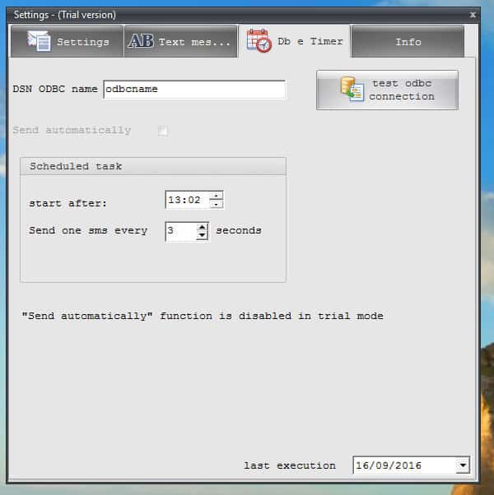
Task: Open the Info tab
Action: click(x=408, y=42)
